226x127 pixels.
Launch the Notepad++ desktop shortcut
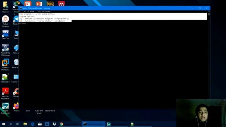coord(6,78)
